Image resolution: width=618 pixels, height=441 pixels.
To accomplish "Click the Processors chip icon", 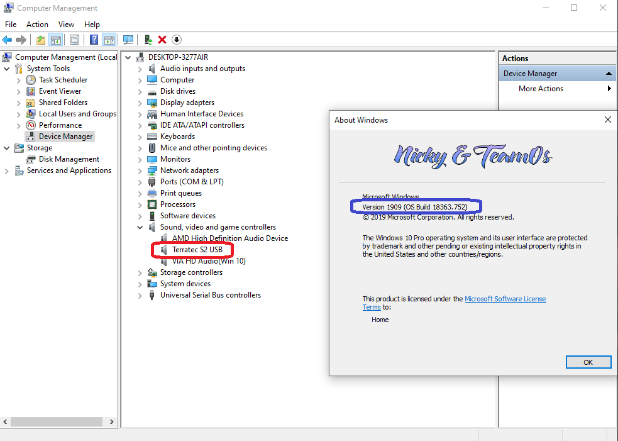I will [152, 204].
